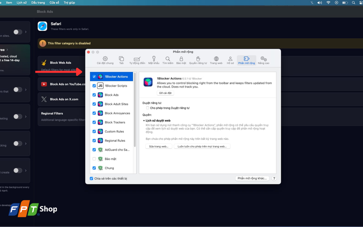Toggle Chia sẻ trên các thiết bị
This screenshot has width=363, height=227.
92,178
